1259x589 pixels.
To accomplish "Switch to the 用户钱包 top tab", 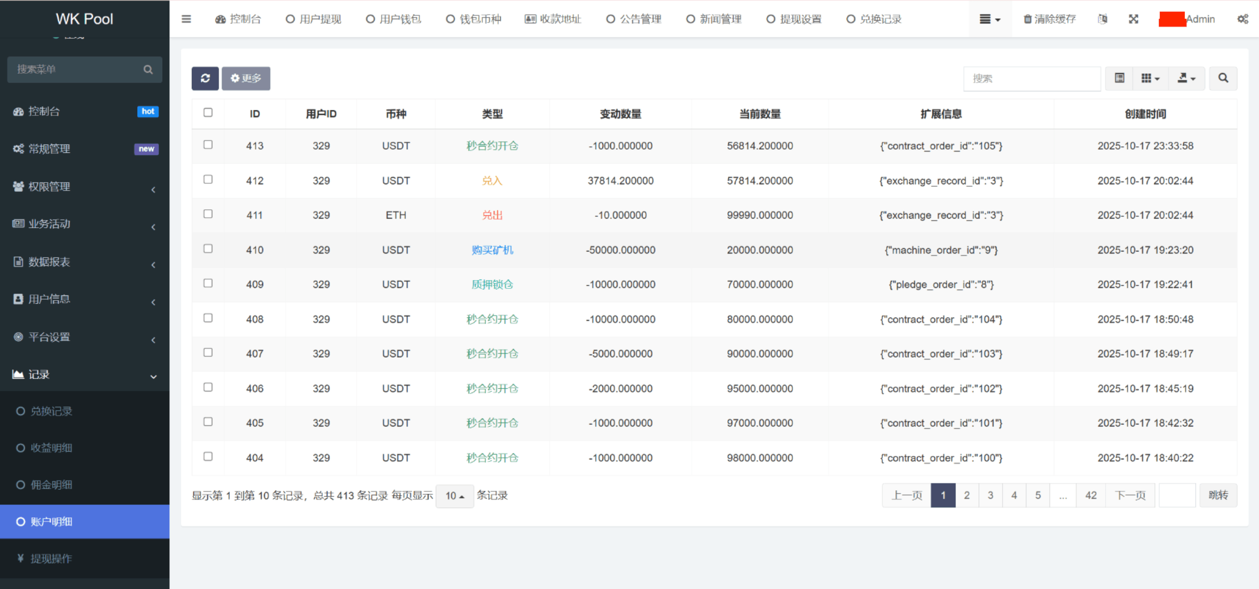I will 393,19.
